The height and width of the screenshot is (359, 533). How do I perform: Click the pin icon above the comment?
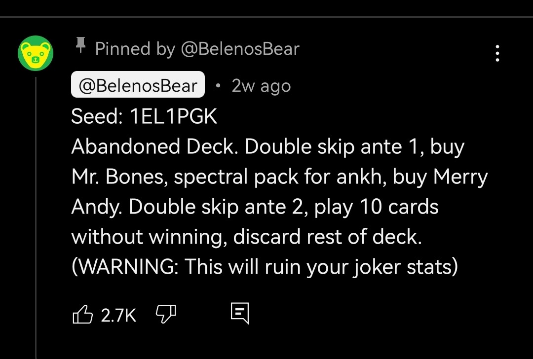(x=81, y=46)
